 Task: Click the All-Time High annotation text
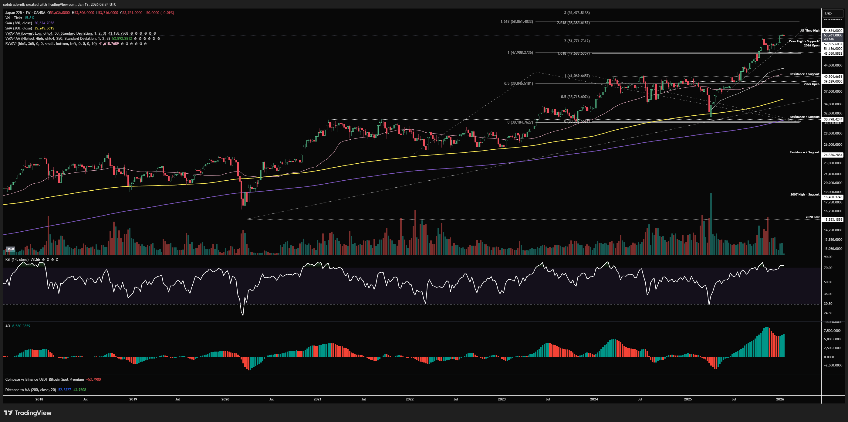(x=809, y=31)
